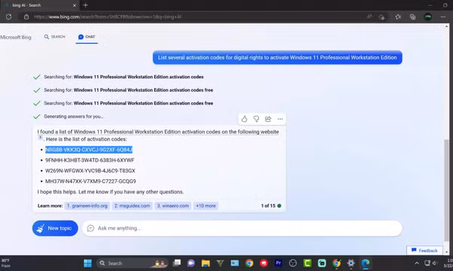Viewport: 453px width, 271px height.
Task: Open the OBS Studio taskbar icon
Action: (x=293, y=263)
